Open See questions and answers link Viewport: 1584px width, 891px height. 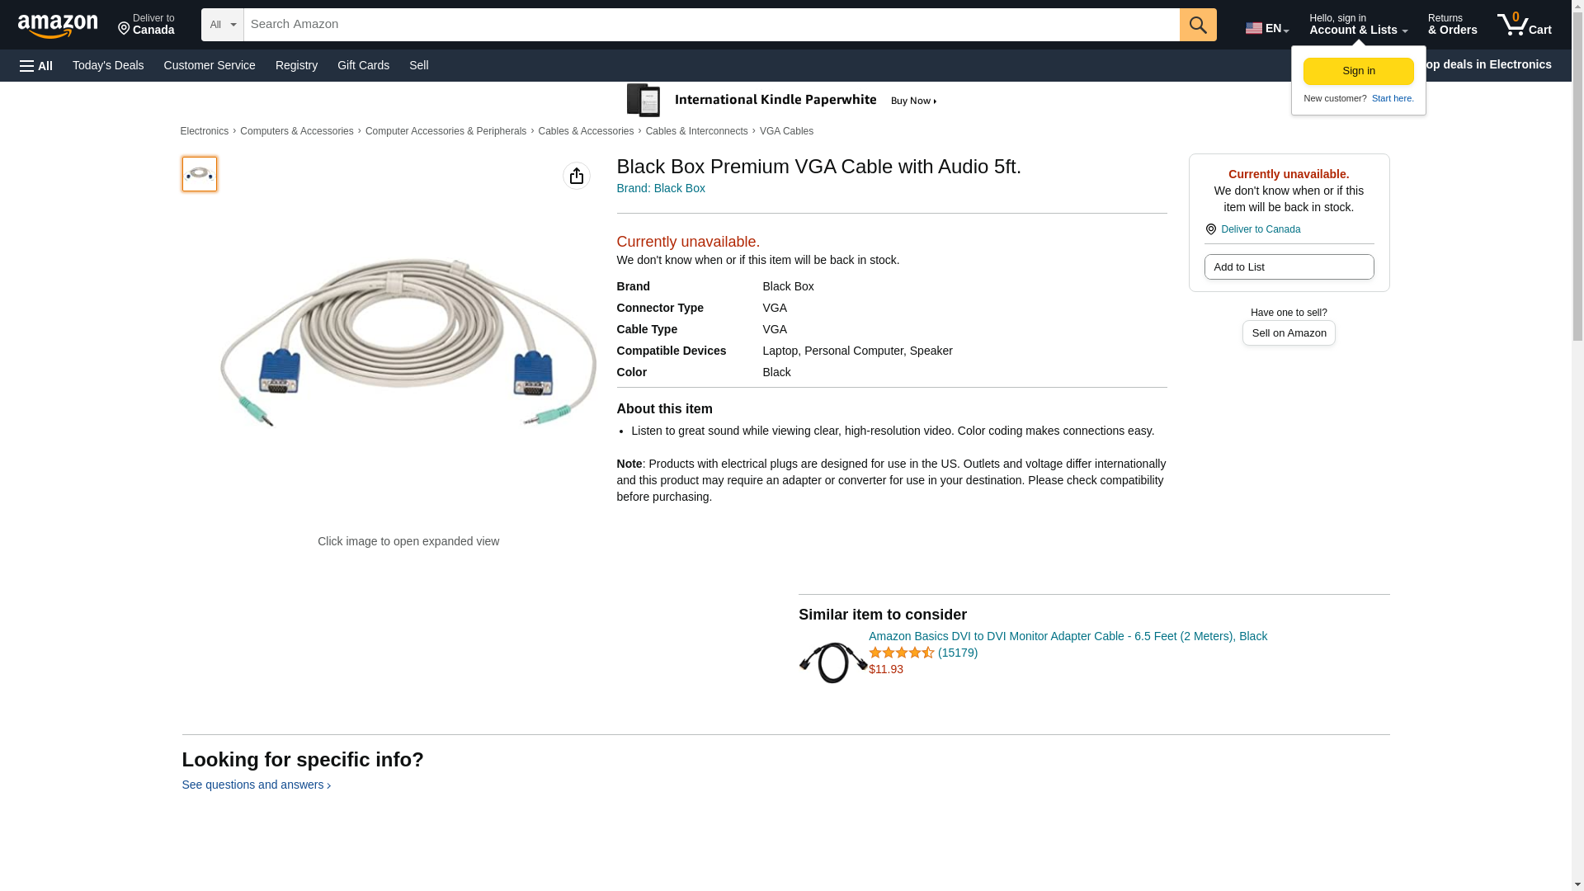pyautogui.click(x=256, y=785)
